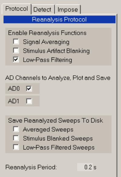Check the Averaged Sweeps save option

(x=16, y=129)
